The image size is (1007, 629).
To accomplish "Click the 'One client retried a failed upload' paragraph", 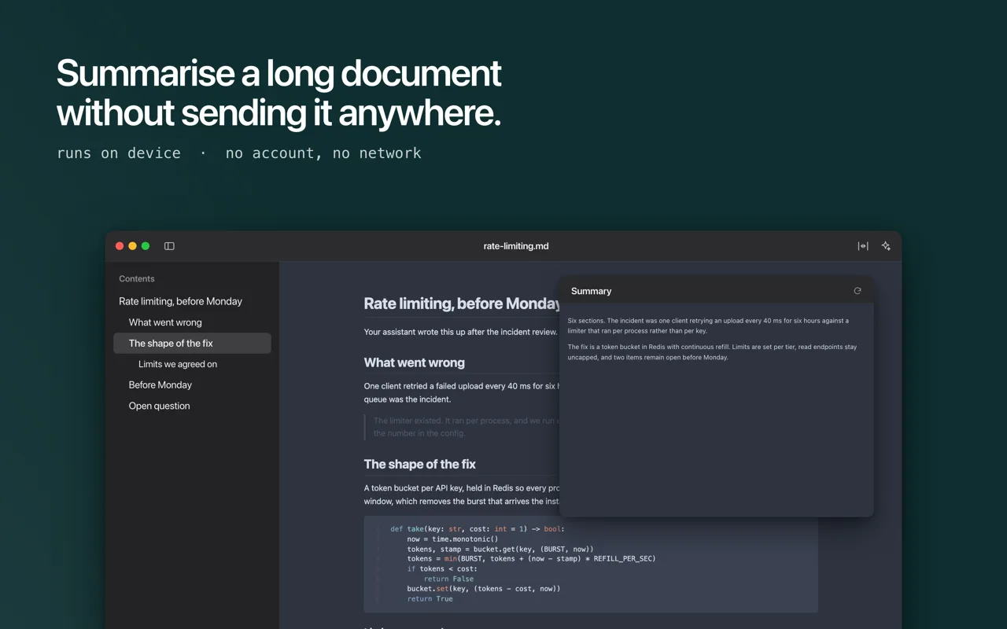I will pos(461,392).
